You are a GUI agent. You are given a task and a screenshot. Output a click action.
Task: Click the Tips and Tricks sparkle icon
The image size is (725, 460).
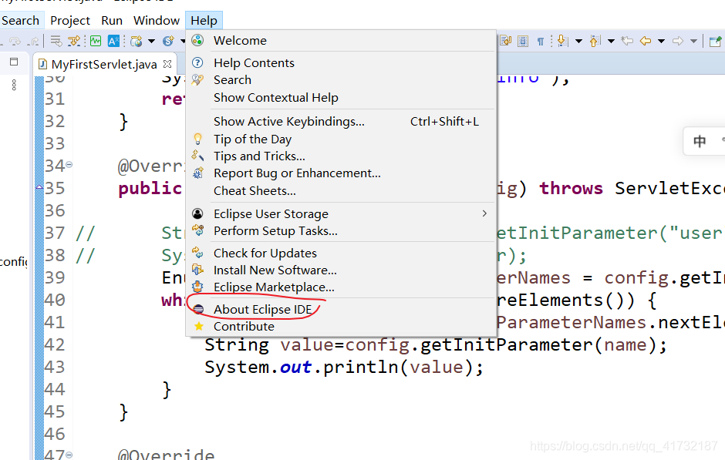tap(198, 156)
